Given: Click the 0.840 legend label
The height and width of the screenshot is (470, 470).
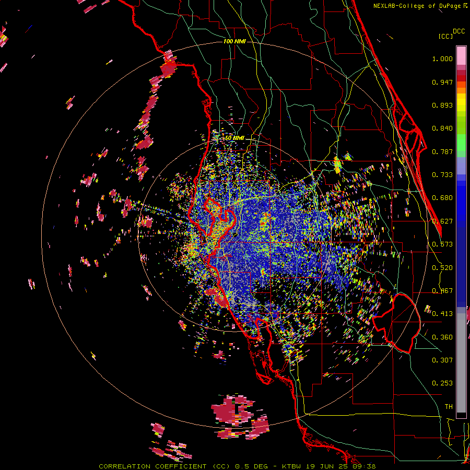Looking at the screenshot, I should [442, 128].
